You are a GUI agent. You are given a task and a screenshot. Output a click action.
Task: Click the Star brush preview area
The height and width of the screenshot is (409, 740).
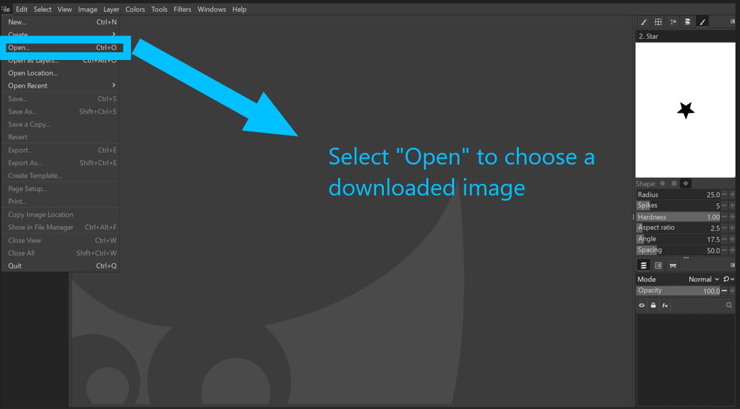click(685, 110)
